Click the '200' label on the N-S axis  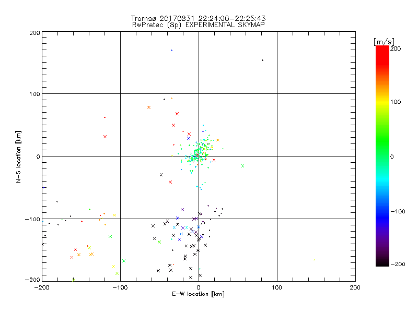pos(35,33)
